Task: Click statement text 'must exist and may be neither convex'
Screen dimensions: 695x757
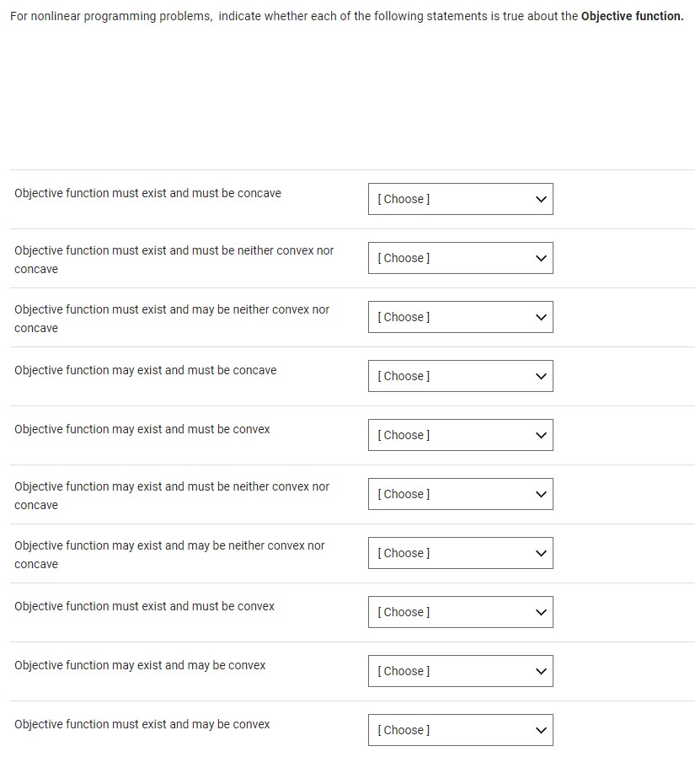Action: (x=172, y=309)
